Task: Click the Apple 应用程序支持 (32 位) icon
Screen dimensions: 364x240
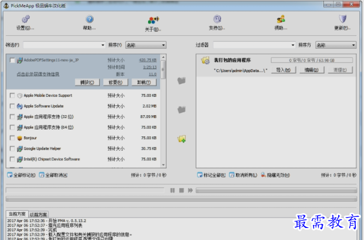Action: click(20, 117)
